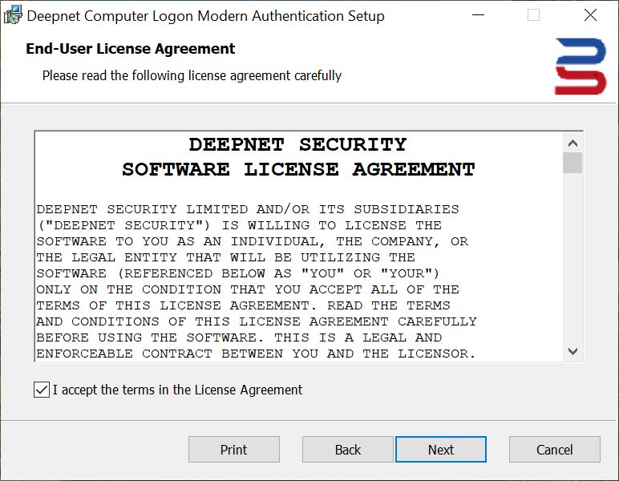
Task: Click the license scrollbar thumb
Action: coord(572,163)
